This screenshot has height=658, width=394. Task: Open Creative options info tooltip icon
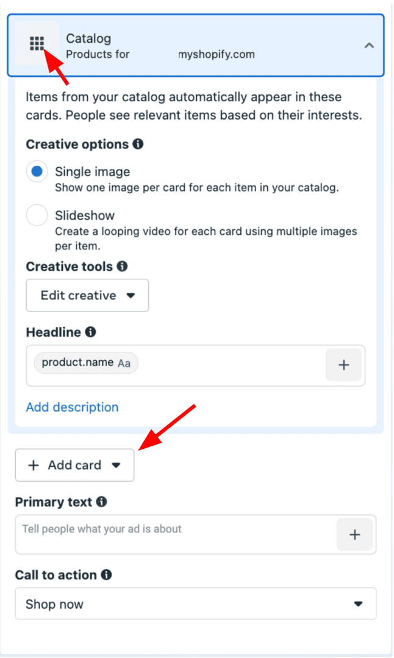[138, 144]
